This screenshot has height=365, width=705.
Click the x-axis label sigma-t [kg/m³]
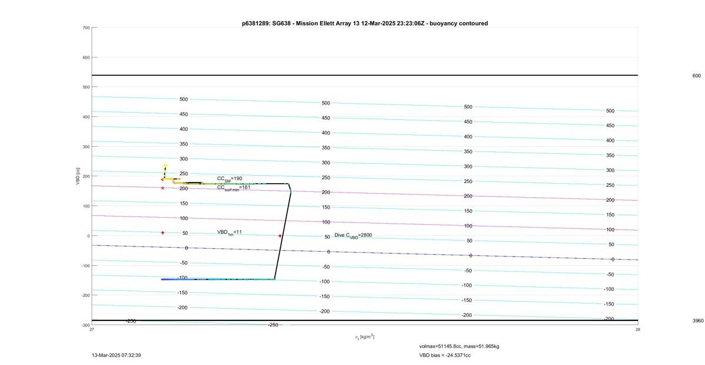pyautogui.click(x=364, y=337)
